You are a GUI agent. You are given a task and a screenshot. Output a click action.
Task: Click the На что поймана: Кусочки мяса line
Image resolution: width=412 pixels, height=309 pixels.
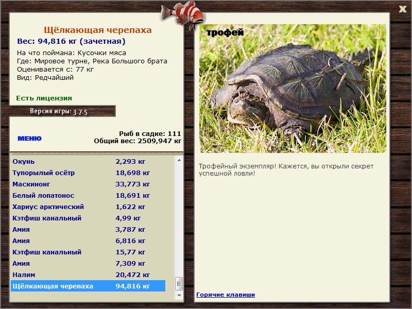72,53
